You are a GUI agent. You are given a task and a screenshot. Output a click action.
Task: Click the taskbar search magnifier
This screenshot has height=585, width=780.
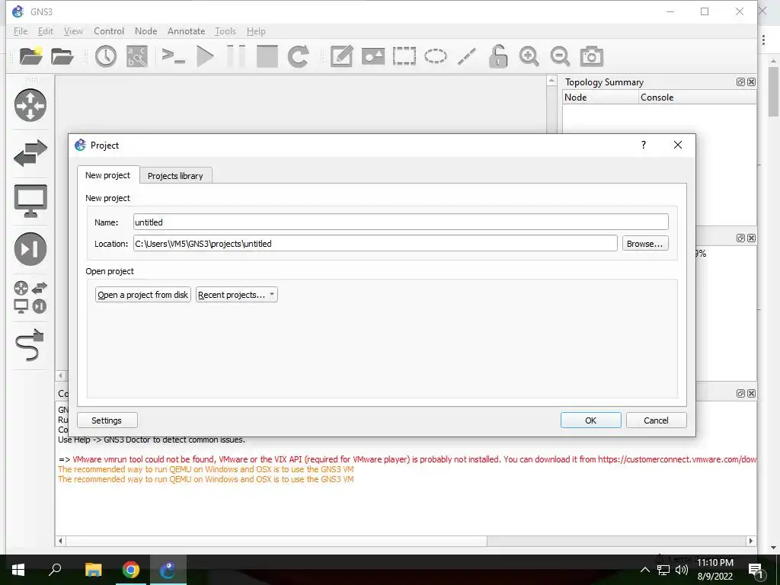point(55,570)
